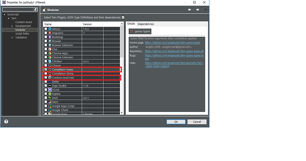
Task: Click the Chrome Apps icon
Action: pos(50,53)
